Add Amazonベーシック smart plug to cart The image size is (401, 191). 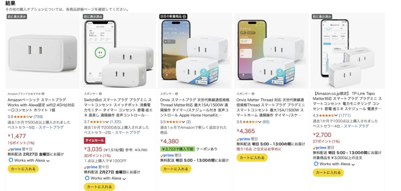[23, 169]
